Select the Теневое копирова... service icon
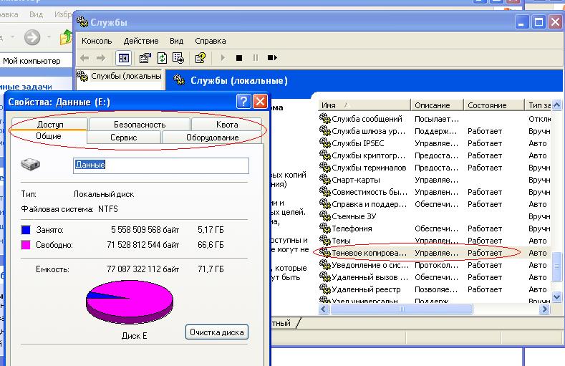The image size is (565, 366). click(324, 252)
